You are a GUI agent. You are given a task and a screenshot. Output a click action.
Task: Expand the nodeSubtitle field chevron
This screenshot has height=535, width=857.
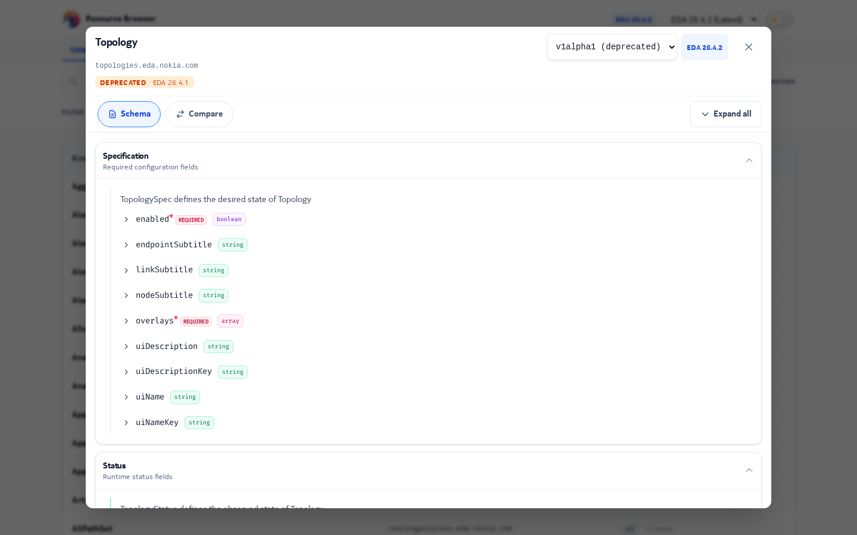(x=126, y=295)
